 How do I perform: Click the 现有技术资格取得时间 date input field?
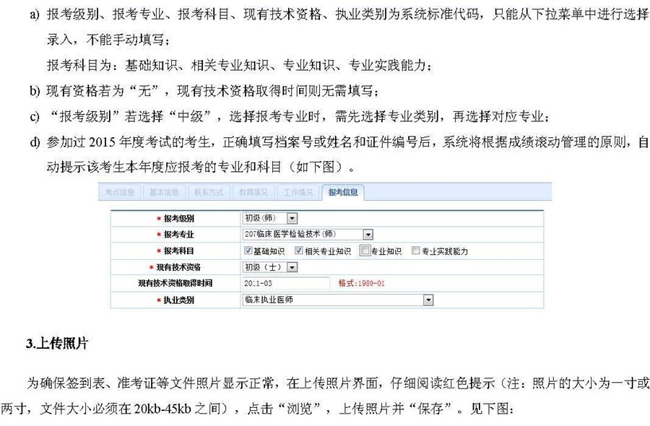pyautogui.click(x=285, y=283)
